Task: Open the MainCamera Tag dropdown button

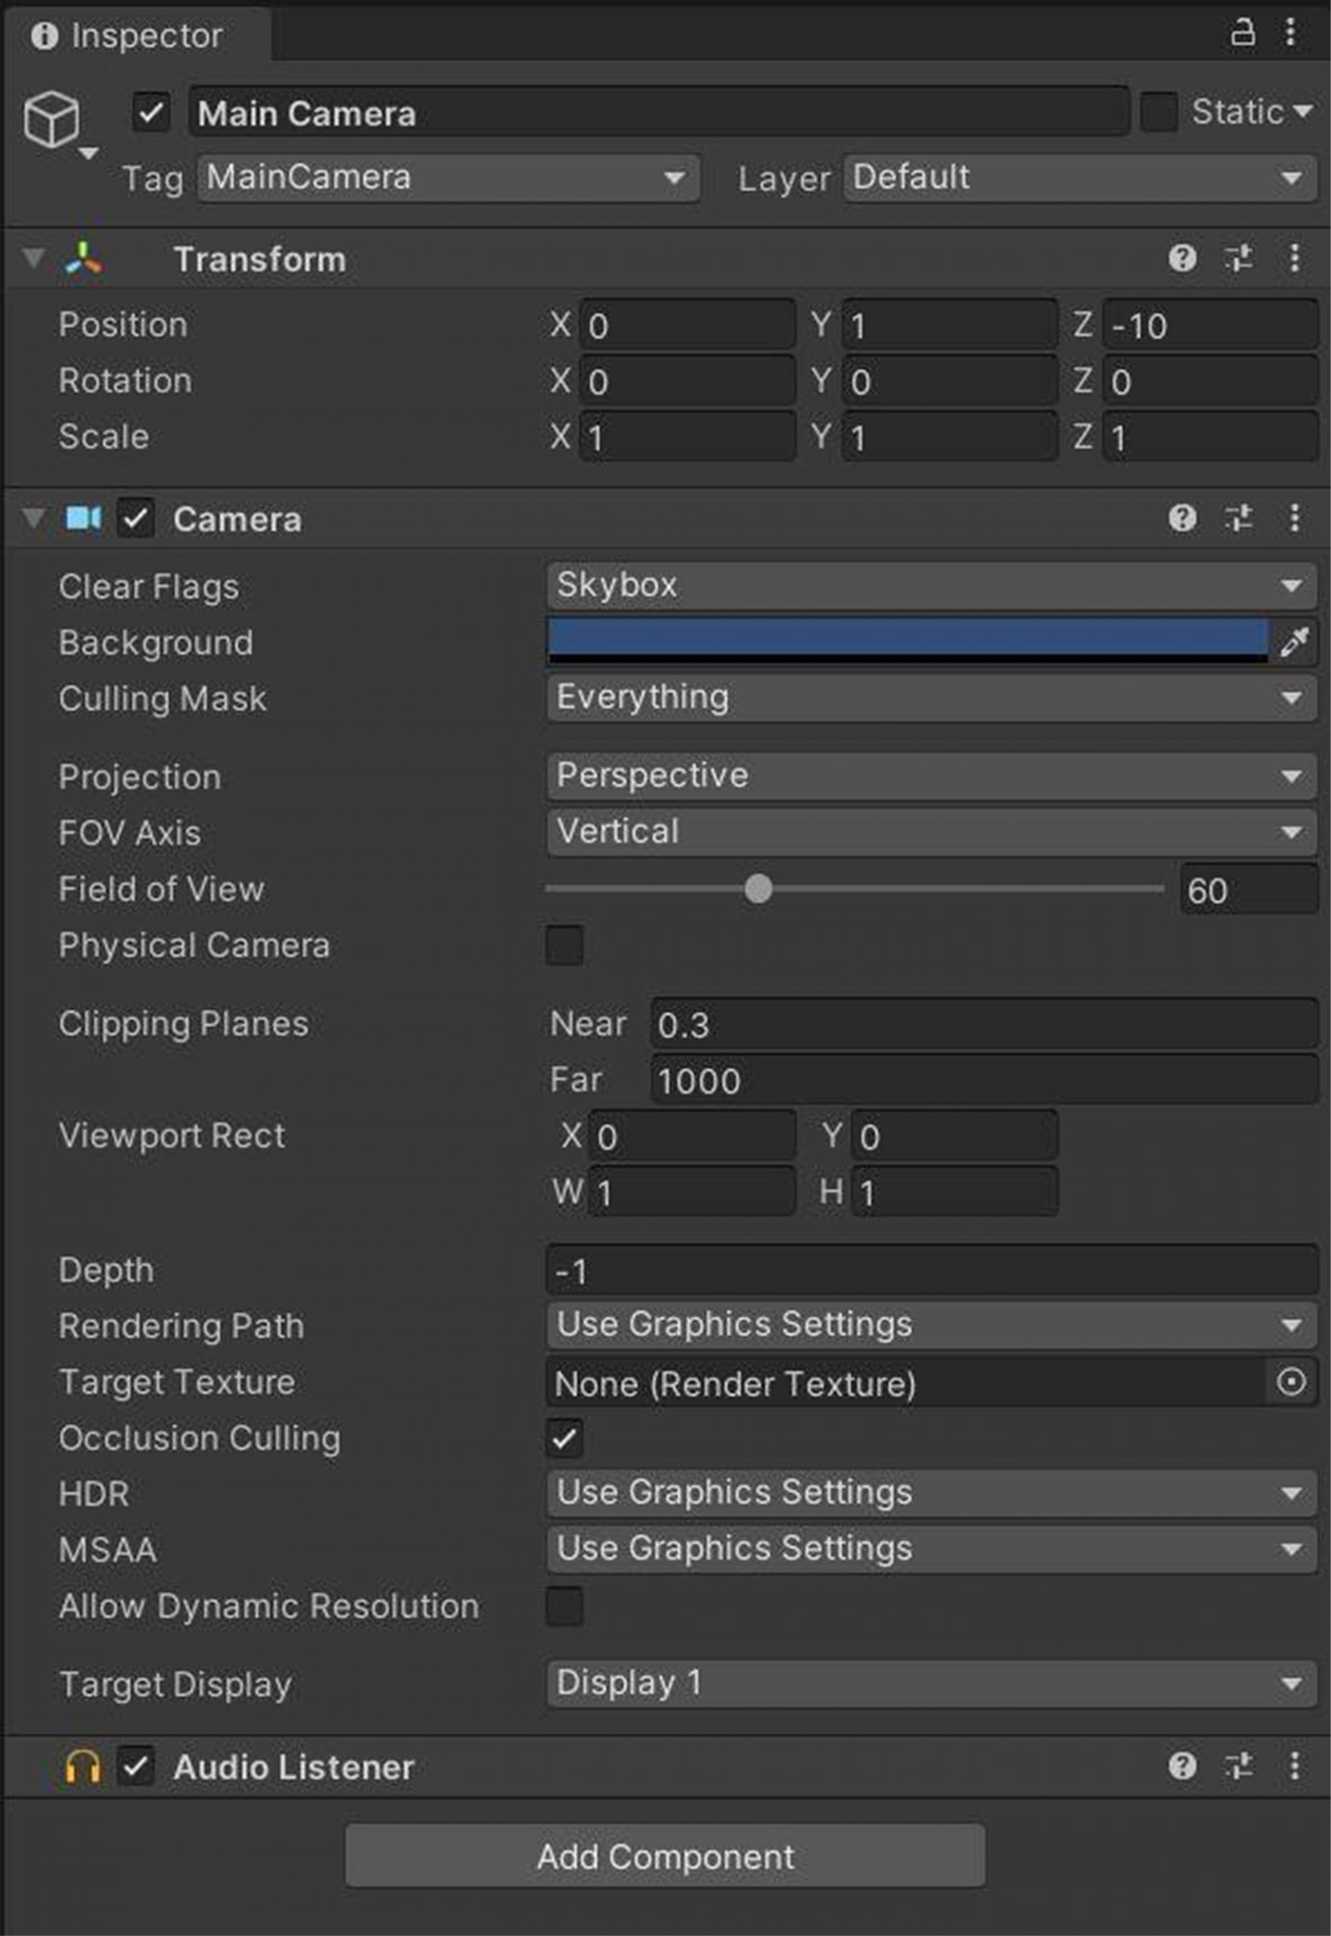Action: (x=448, y=178)
